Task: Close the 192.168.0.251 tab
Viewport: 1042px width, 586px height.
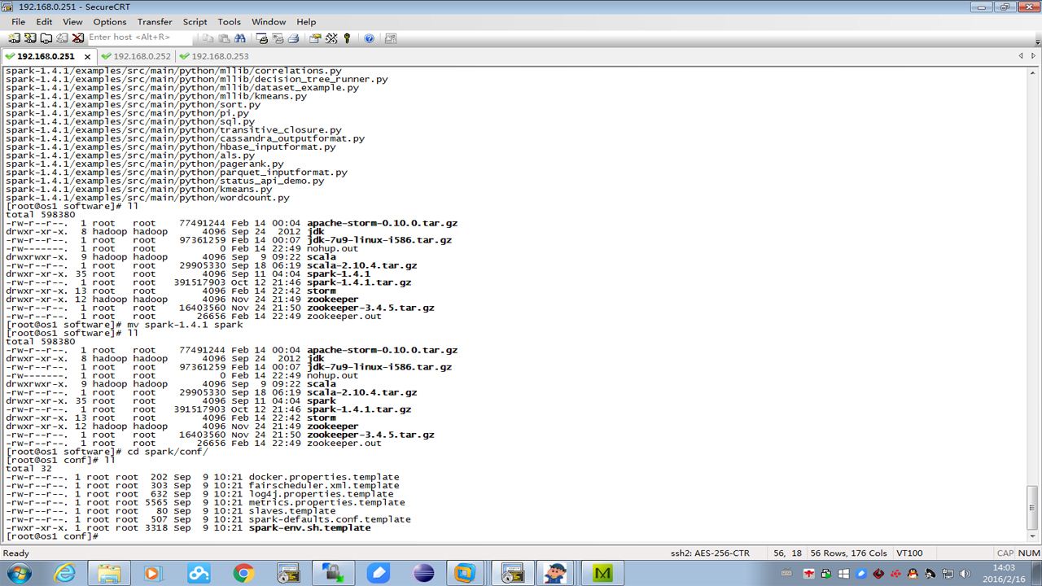Action: click(x=86, y=56)
